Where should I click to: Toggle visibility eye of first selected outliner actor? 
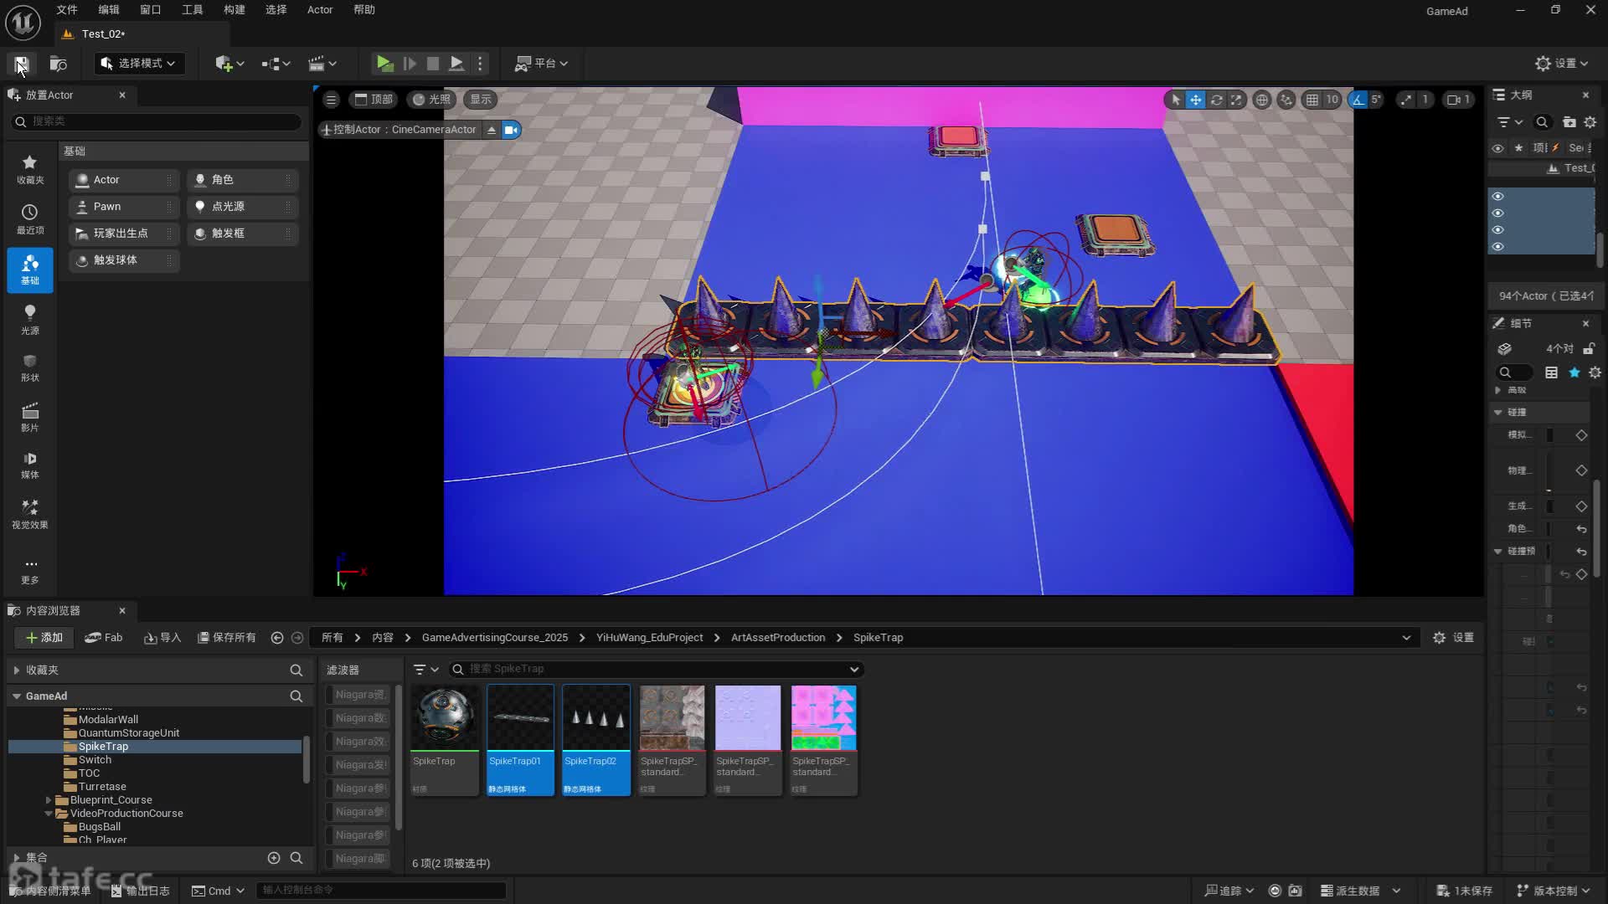(x=1498, y=197)
